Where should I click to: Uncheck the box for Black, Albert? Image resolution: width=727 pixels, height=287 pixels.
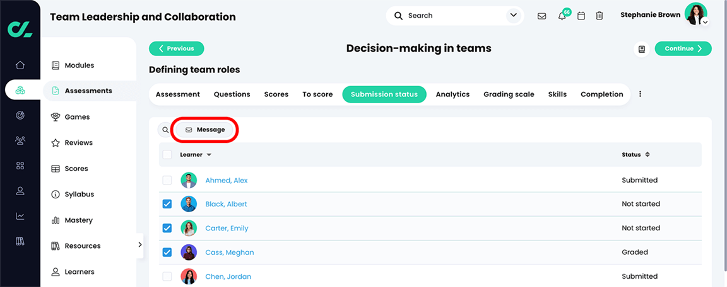[167, 204]
